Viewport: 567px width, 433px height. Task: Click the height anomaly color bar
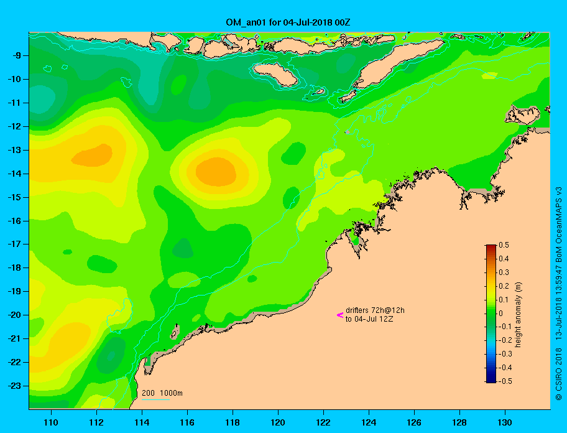[491, 314]
